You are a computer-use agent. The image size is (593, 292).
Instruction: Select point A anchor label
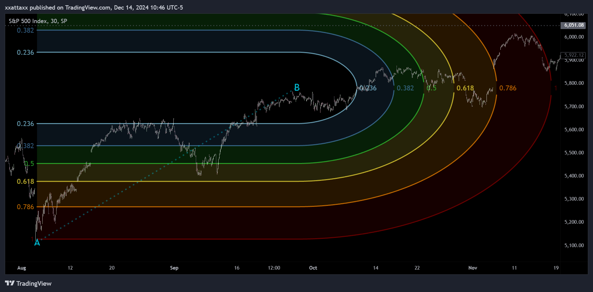pos(37,243)
